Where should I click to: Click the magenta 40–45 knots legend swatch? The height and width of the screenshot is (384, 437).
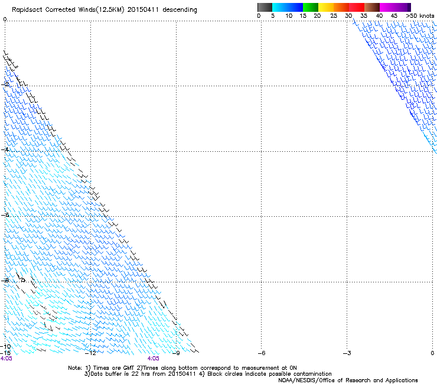point(387,7)
